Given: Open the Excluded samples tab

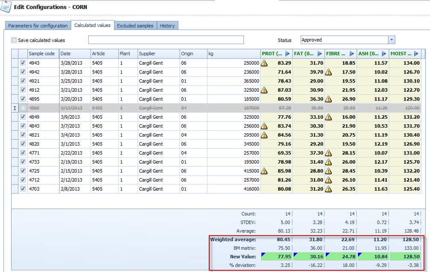Looking at the screenshot, I should 135,26.
